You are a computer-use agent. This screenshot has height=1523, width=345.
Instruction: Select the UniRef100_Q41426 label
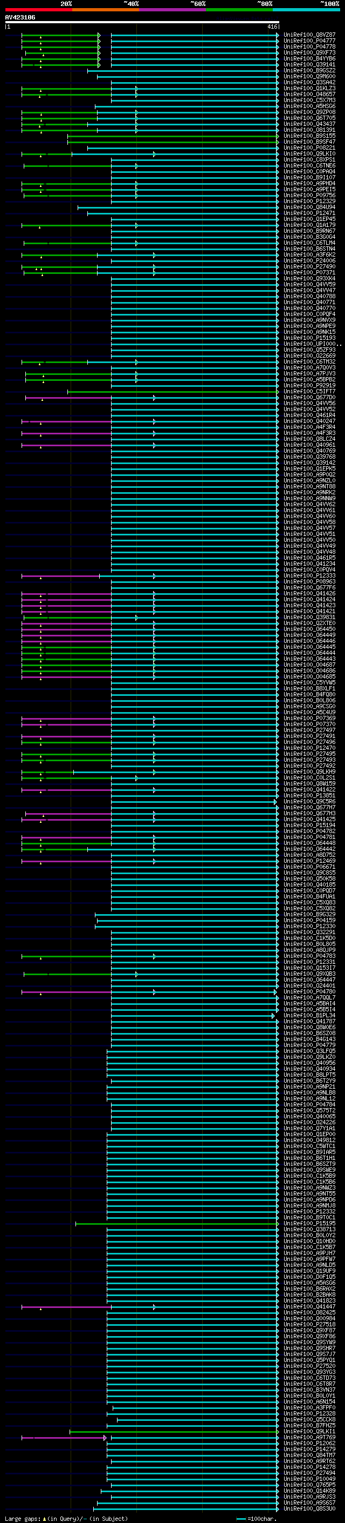(x=309, y=594)
